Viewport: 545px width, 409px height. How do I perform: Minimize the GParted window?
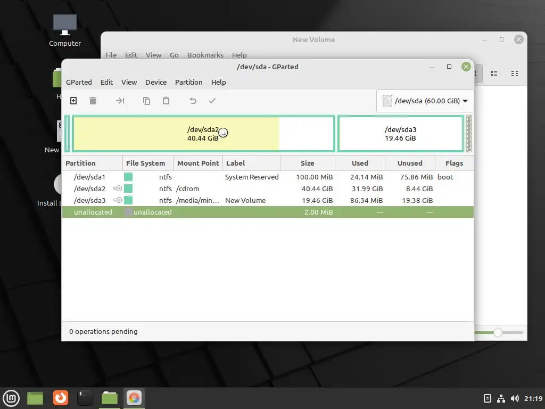click(432, 67)
